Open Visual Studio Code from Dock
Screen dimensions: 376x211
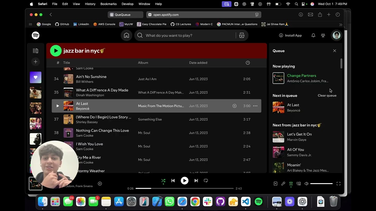click(246, 202)
